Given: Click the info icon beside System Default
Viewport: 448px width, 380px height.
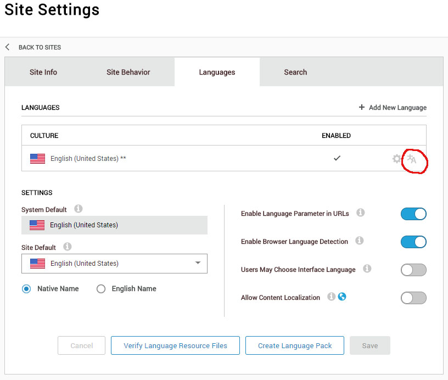Looking at the screenshot, I should coord(79,209).
